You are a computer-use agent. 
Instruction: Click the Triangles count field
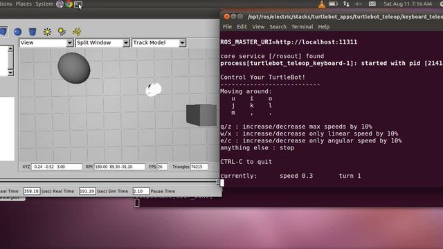tap(199, 167)
